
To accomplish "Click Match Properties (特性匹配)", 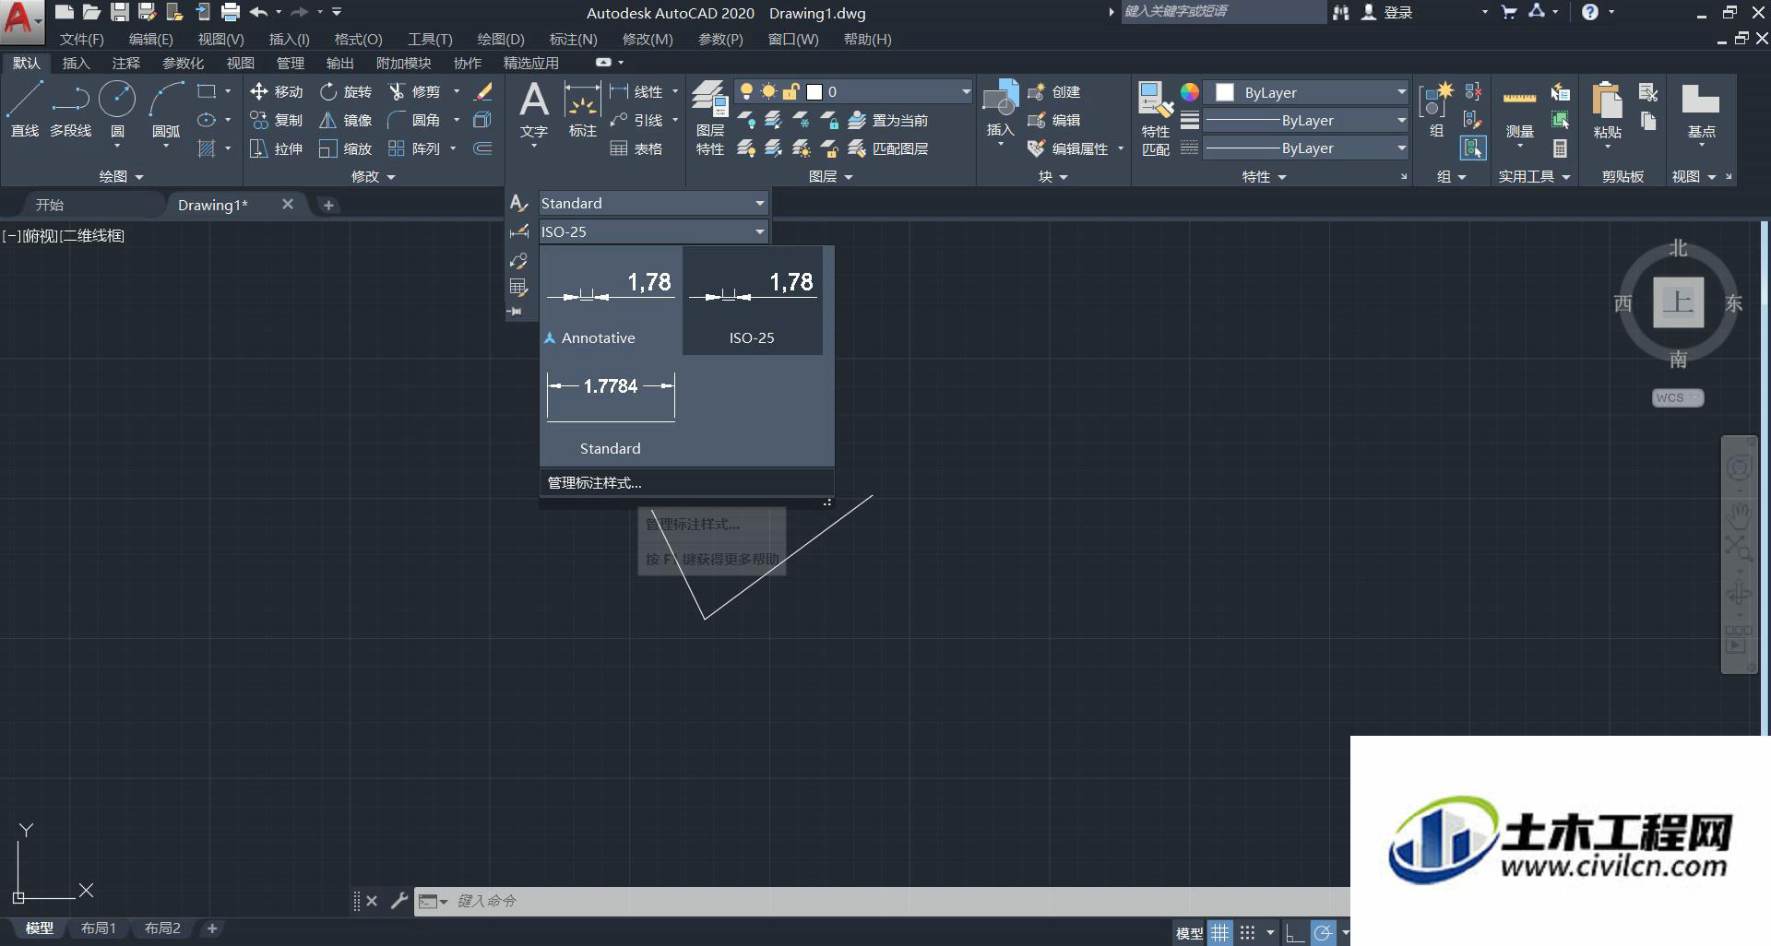I will [1155, 118].
